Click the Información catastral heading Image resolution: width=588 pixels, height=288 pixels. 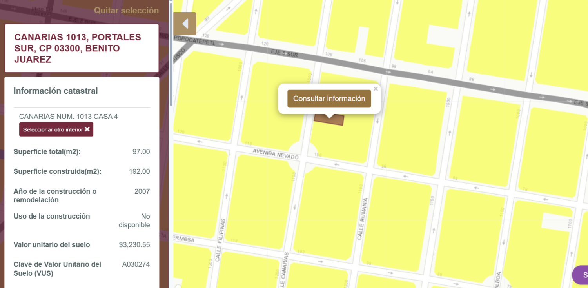point(56,91)
